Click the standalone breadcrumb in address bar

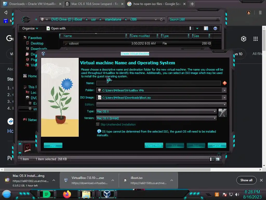click(113, 19)
